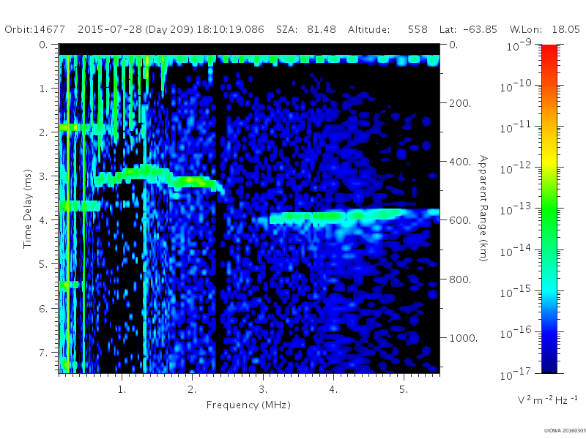
Task: Click the 2. tick on Frequency axis
Action: click(192, 389)
